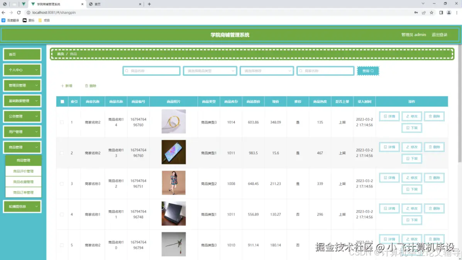Open the browser three-dot menu

(457, 13)
